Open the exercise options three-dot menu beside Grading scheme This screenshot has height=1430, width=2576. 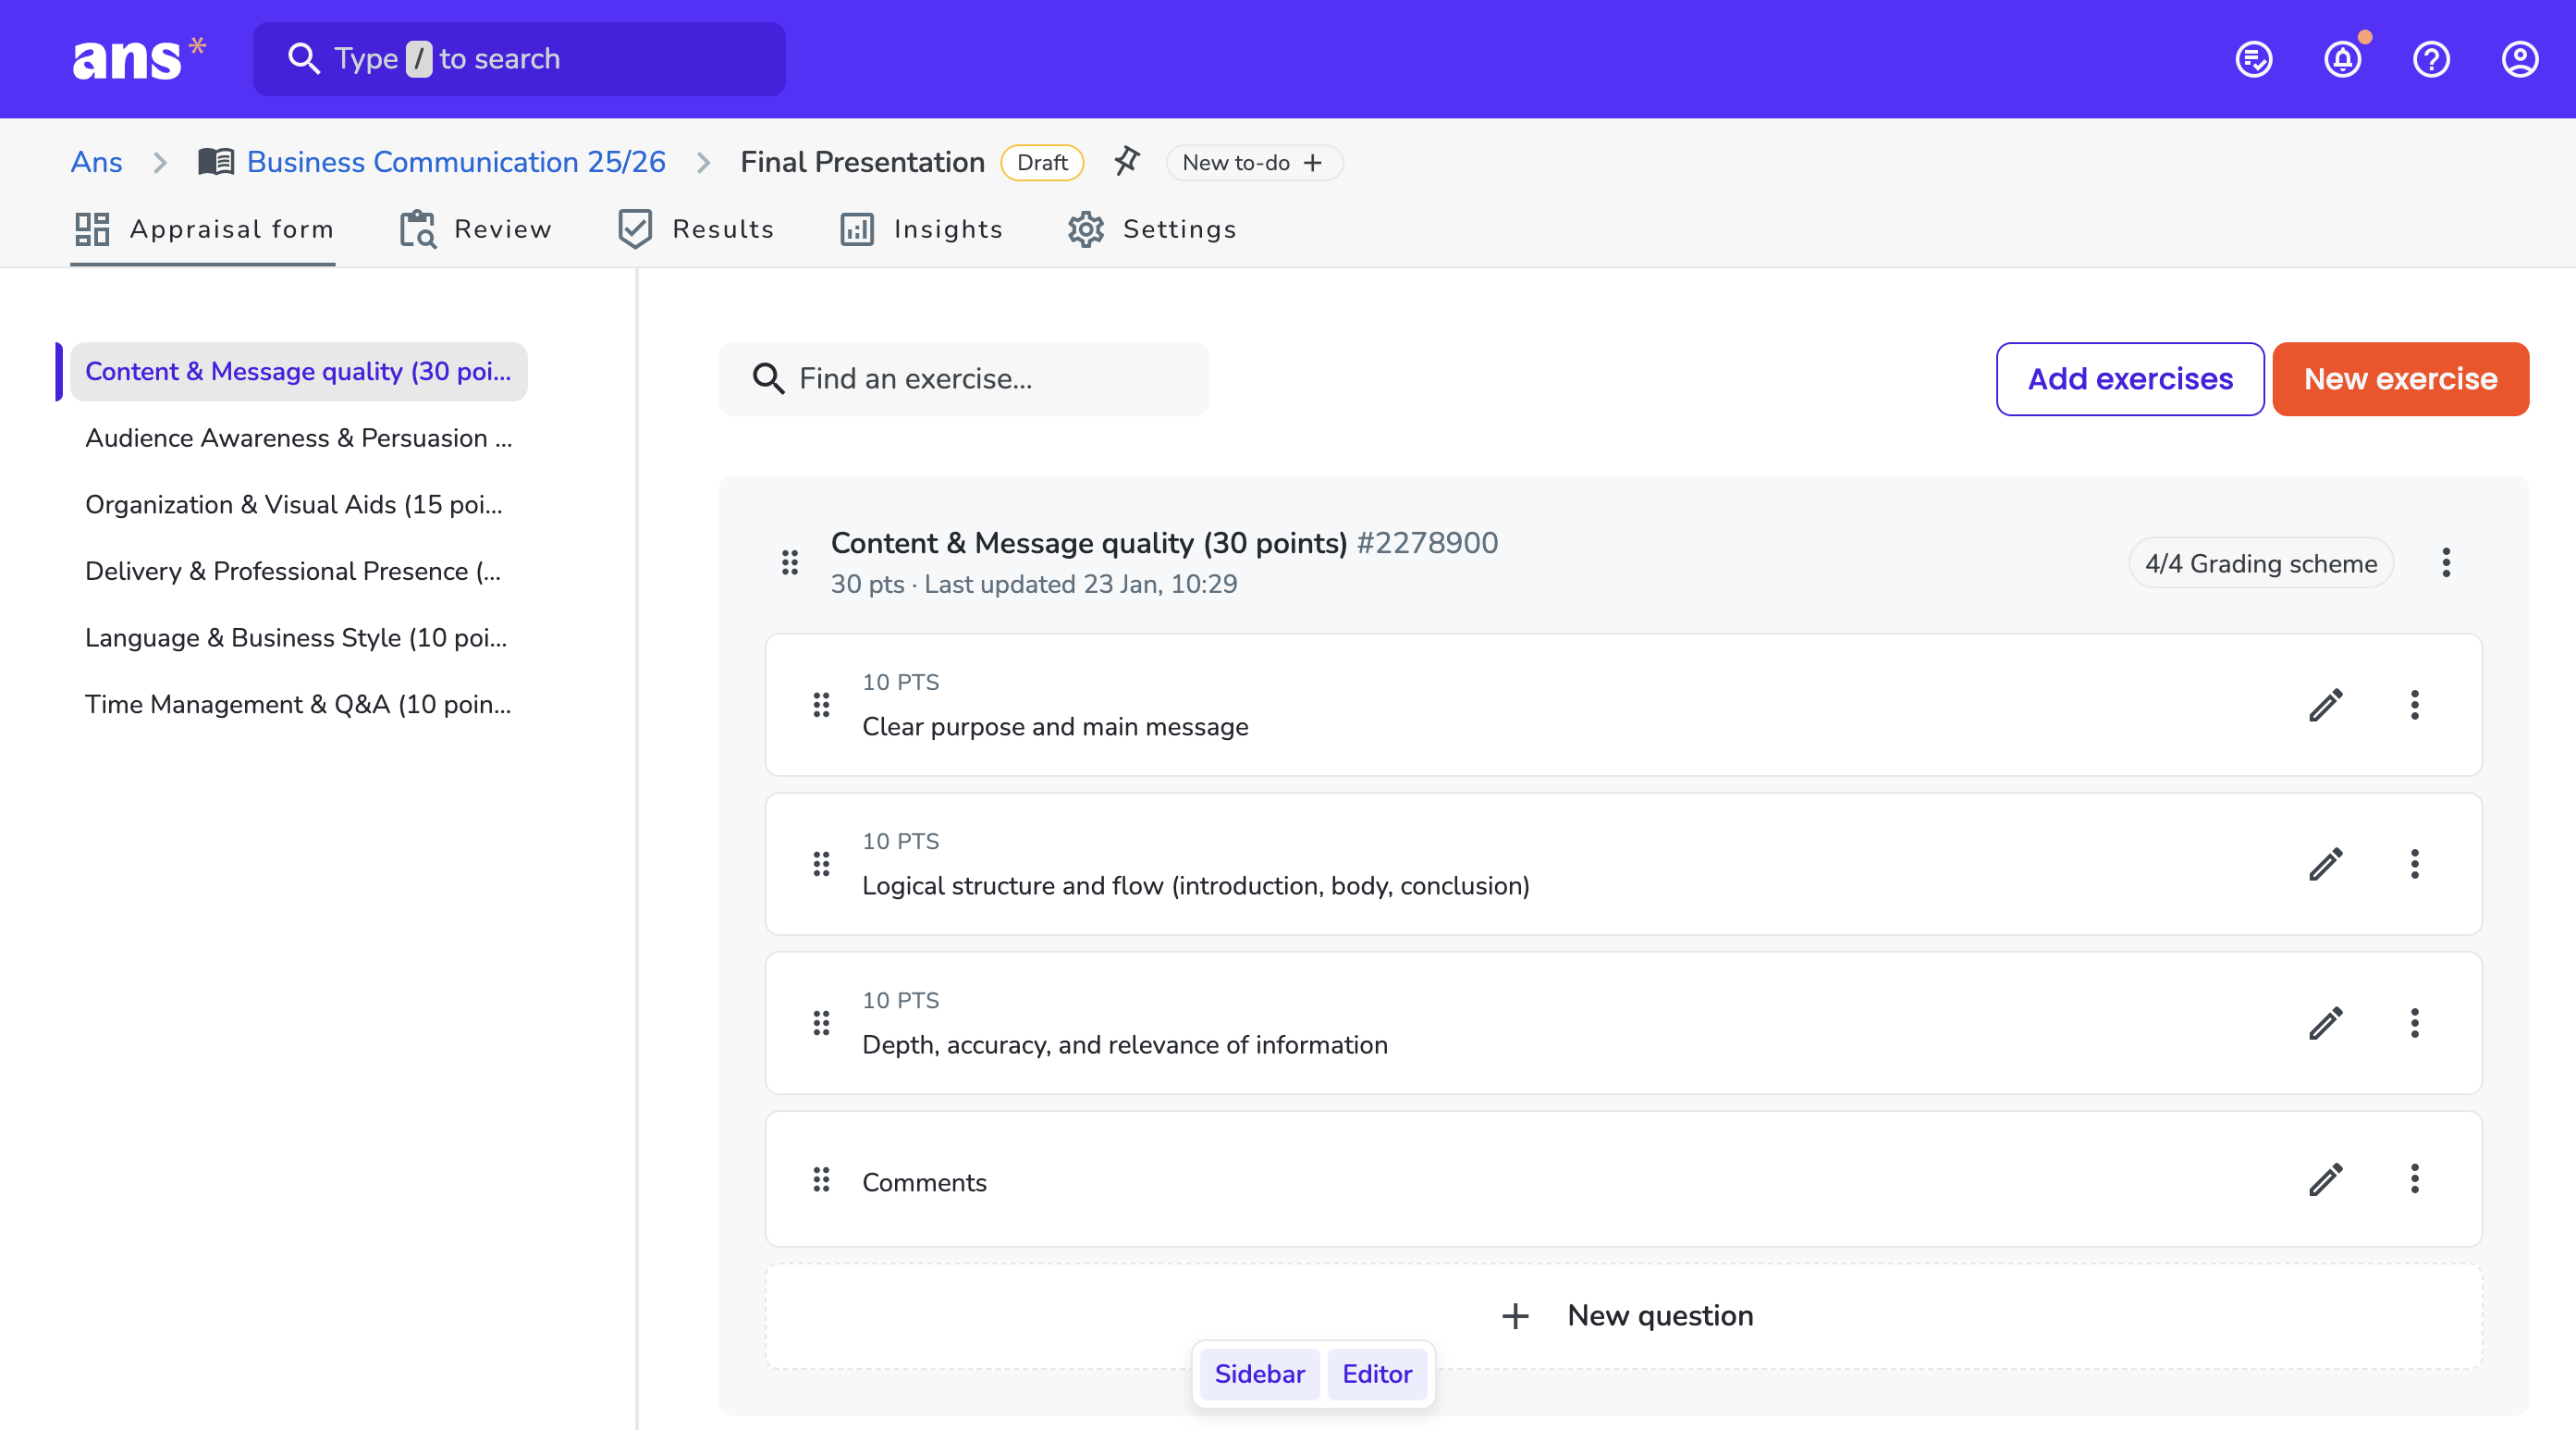coord(2446,562)
